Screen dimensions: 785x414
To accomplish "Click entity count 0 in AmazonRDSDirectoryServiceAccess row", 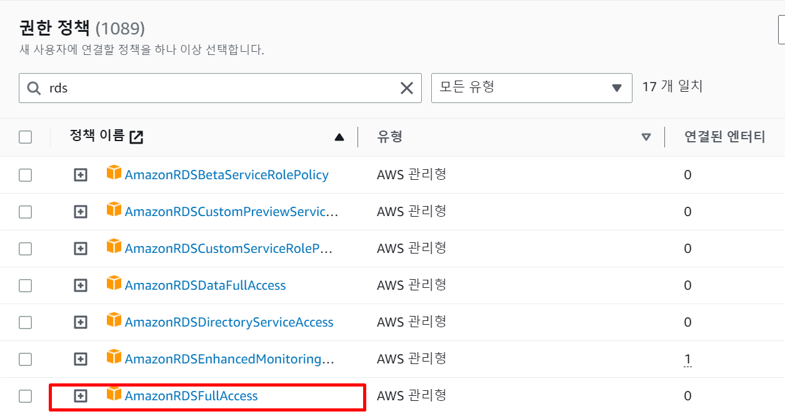I will click(x=687, y=322).
